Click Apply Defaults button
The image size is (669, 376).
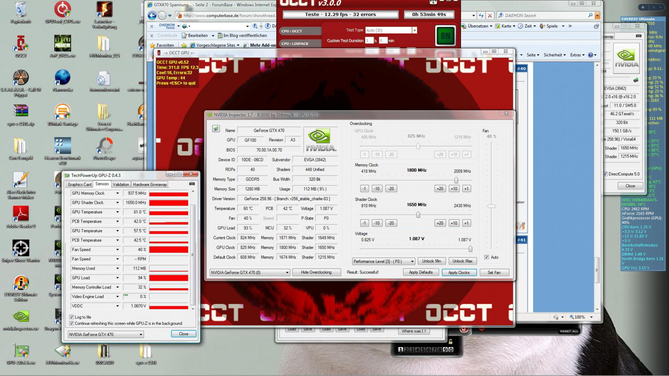pos(420,272)
